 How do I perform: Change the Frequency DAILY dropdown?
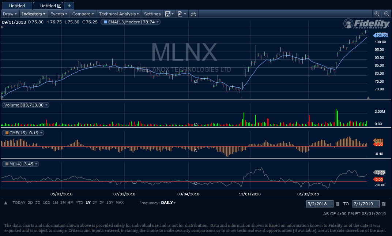tap(168, 203)
